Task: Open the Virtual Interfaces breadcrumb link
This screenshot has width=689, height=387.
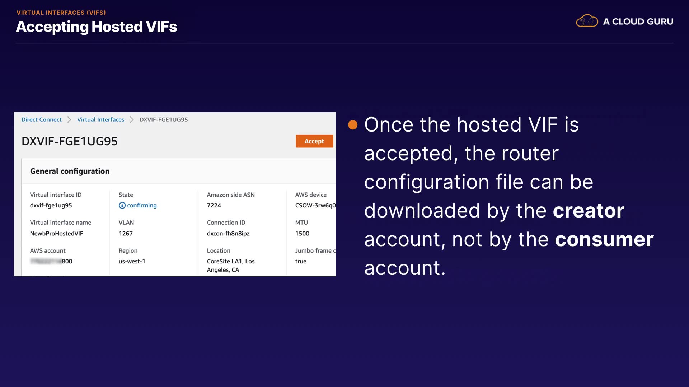Action: pyautogui.click(x=100, y=120)
